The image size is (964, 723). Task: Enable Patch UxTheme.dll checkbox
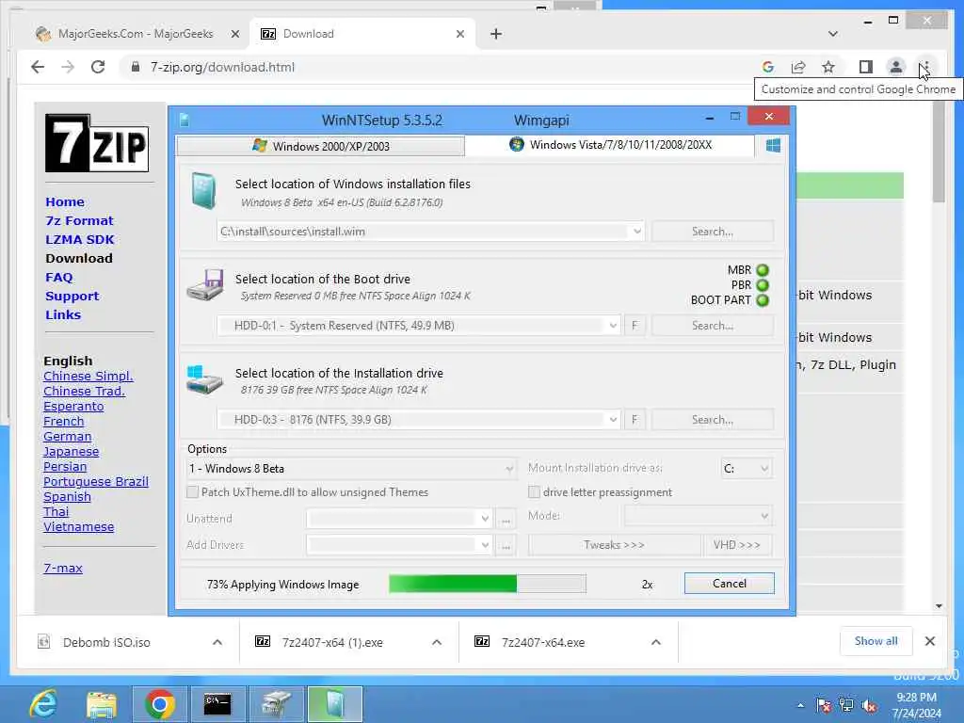(x=192, y=492)
